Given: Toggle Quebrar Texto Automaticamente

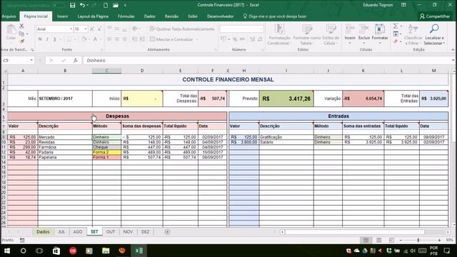Looking at the screenshot, I should point(182,29).
